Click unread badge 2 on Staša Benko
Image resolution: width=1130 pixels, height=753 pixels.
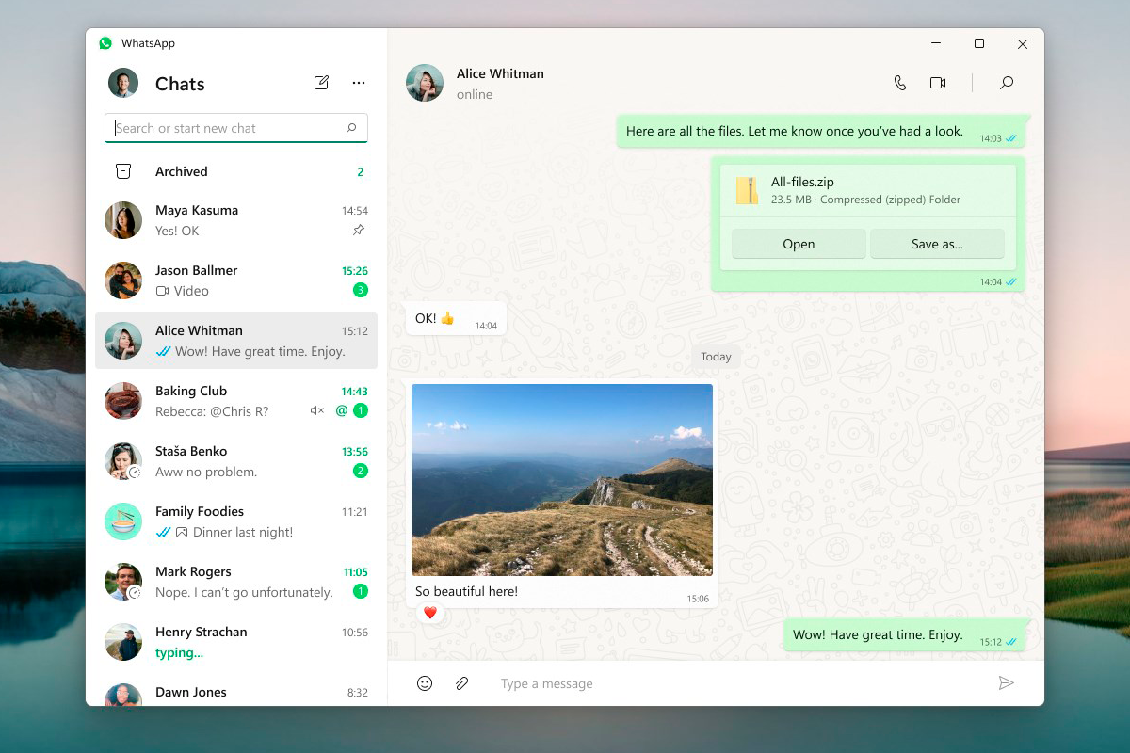[x=361, y=471]
